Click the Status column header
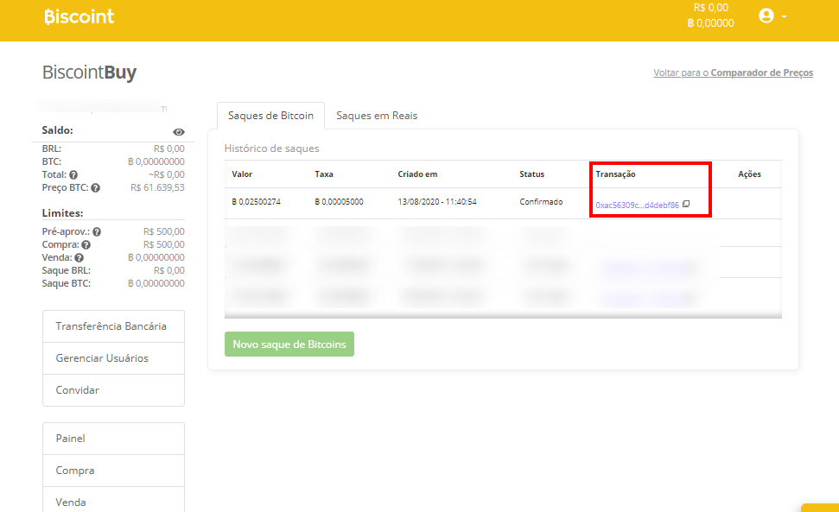Viewport: 839px width, 512px height. tap(531, 174)
